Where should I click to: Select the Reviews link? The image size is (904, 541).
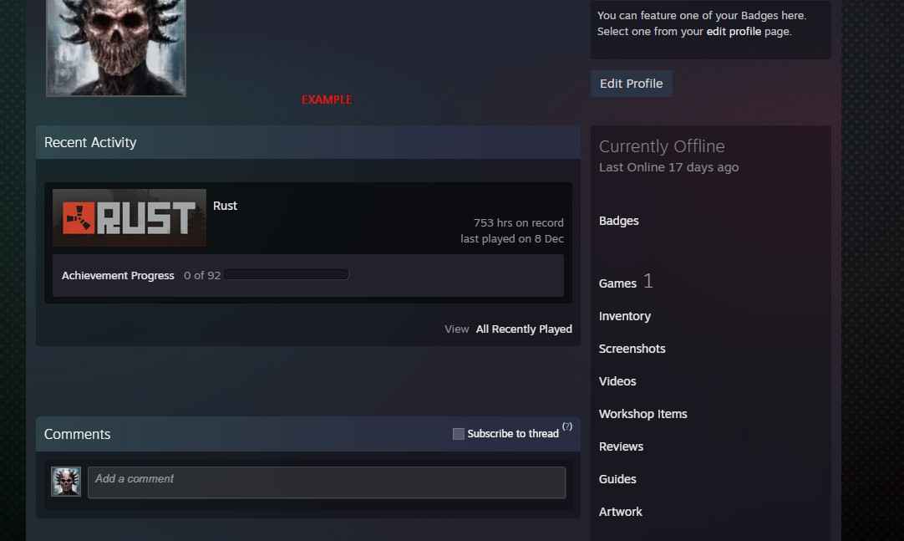click(x=621, y=447)
